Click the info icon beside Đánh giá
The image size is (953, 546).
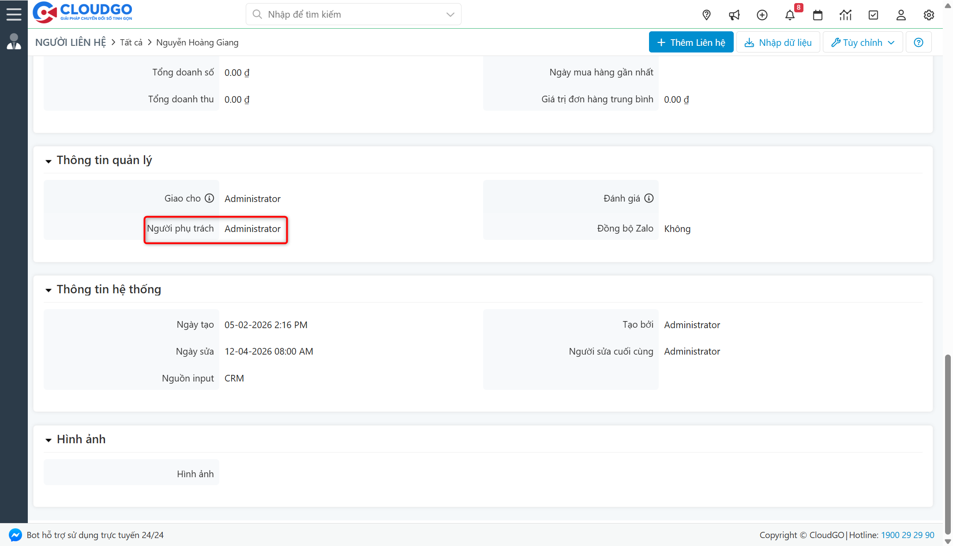tap(649, 198)
